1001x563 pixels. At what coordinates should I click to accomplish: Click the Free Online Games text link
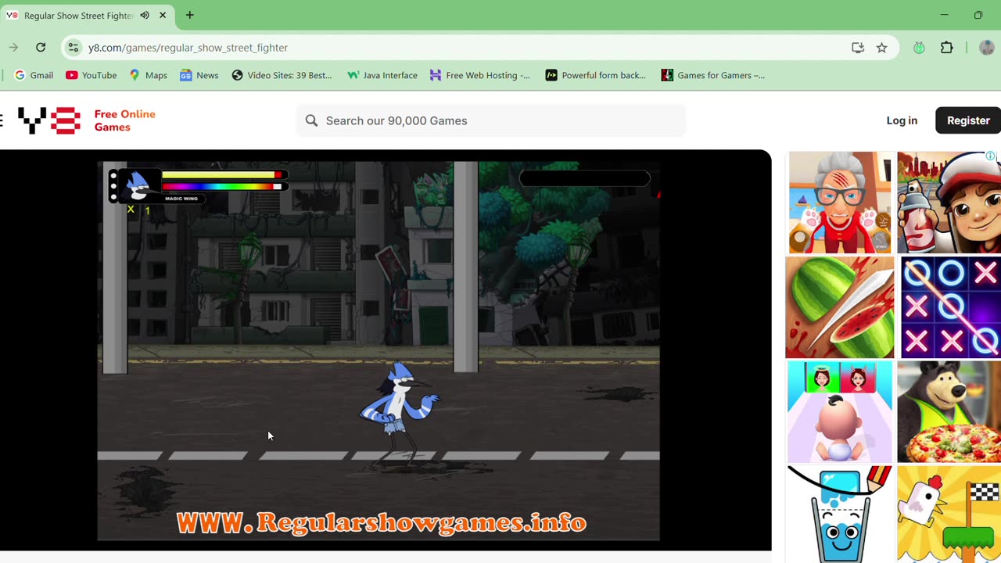pos(125,120)
